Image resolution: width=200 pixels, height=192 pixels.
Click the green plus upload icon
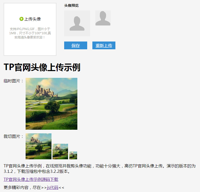[21, 19]
